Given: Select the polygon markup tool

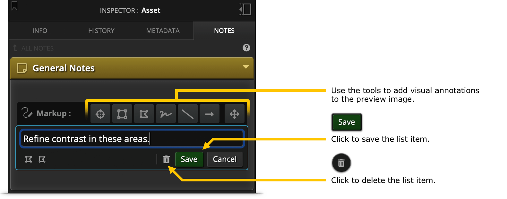Looking at the screenshot, I should [144, 114].
